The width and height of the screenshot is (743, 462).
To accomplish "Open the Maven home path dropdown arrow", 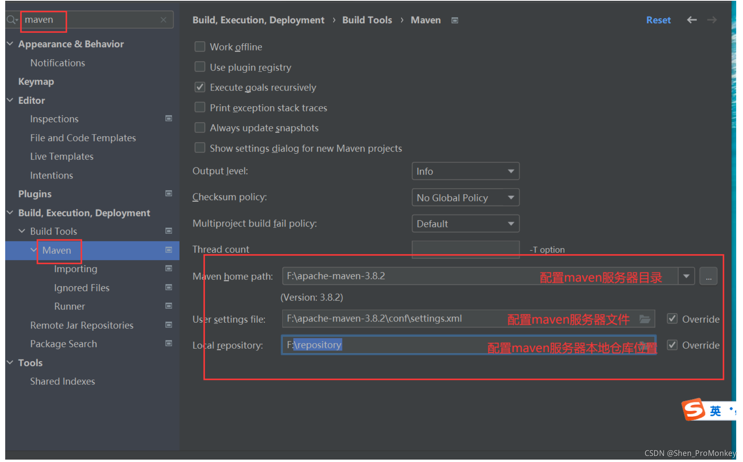I will (x=687, y=276).
